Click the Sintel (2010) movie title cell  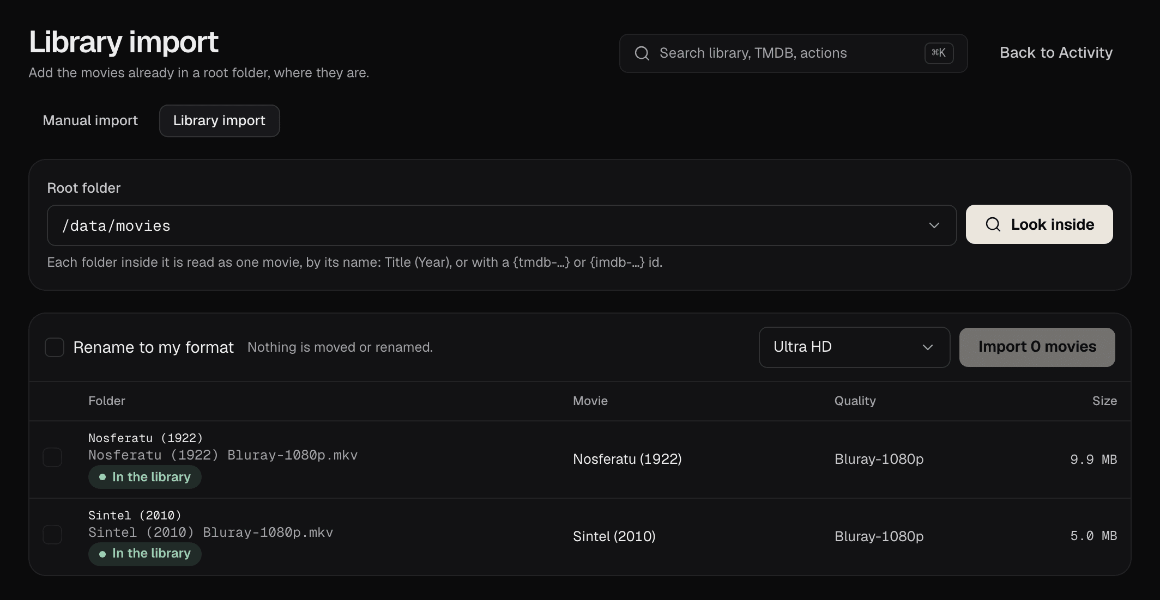[x=614, y=537]
